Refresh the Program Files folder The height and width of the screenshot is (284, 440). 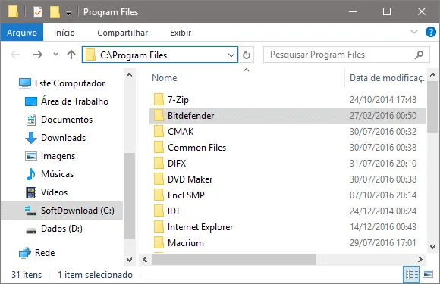coord(247,55)
